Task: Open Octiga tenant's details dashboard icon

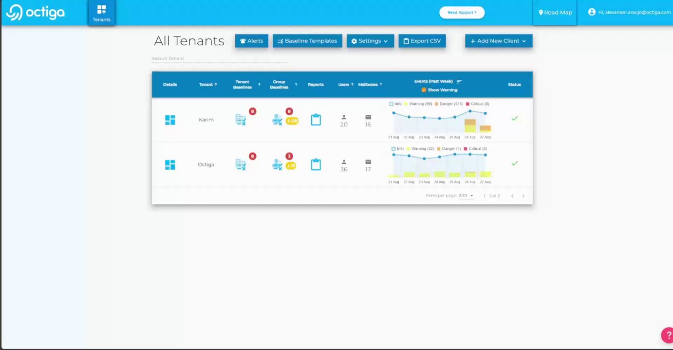Action: pos(170,165)
